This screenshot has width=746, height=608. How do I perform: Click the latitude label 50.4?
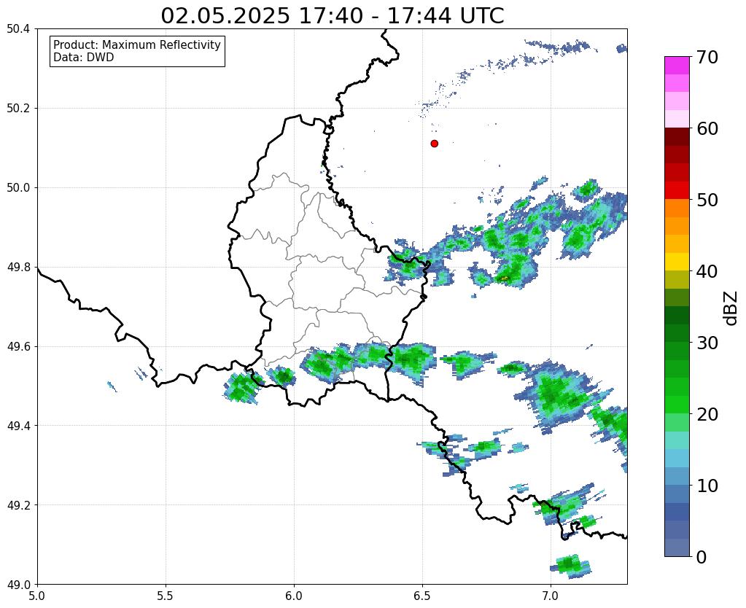pyautogui.click(x=18, y=29)
